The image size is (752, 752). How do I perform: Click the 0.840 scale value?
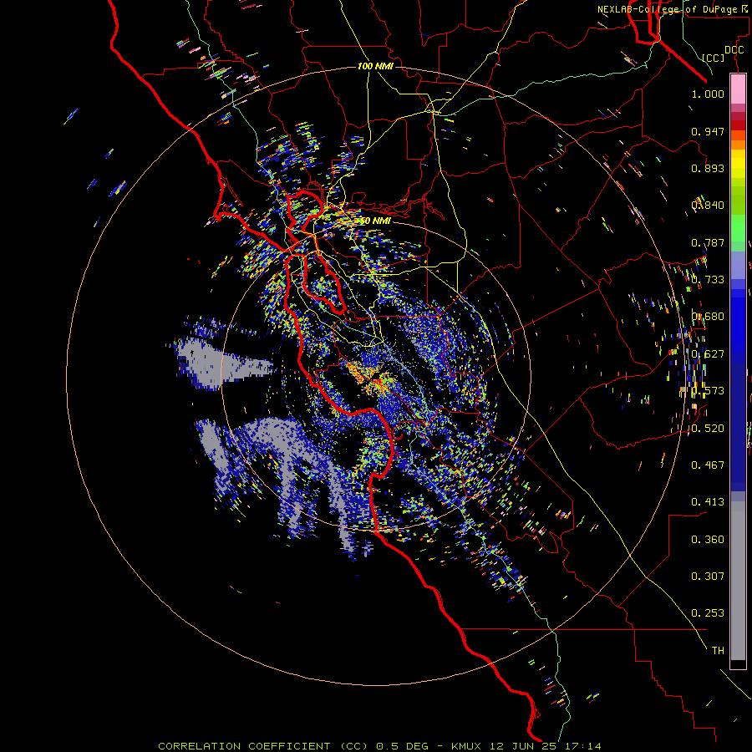pos(708,206)
